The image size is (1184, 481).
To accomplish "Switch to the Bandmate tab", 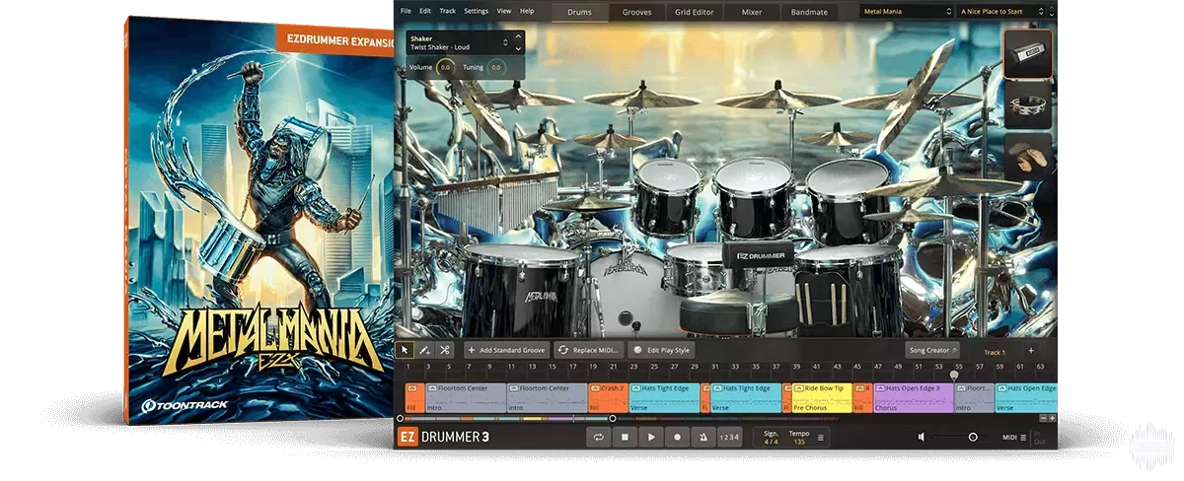I will coord(811,12).
